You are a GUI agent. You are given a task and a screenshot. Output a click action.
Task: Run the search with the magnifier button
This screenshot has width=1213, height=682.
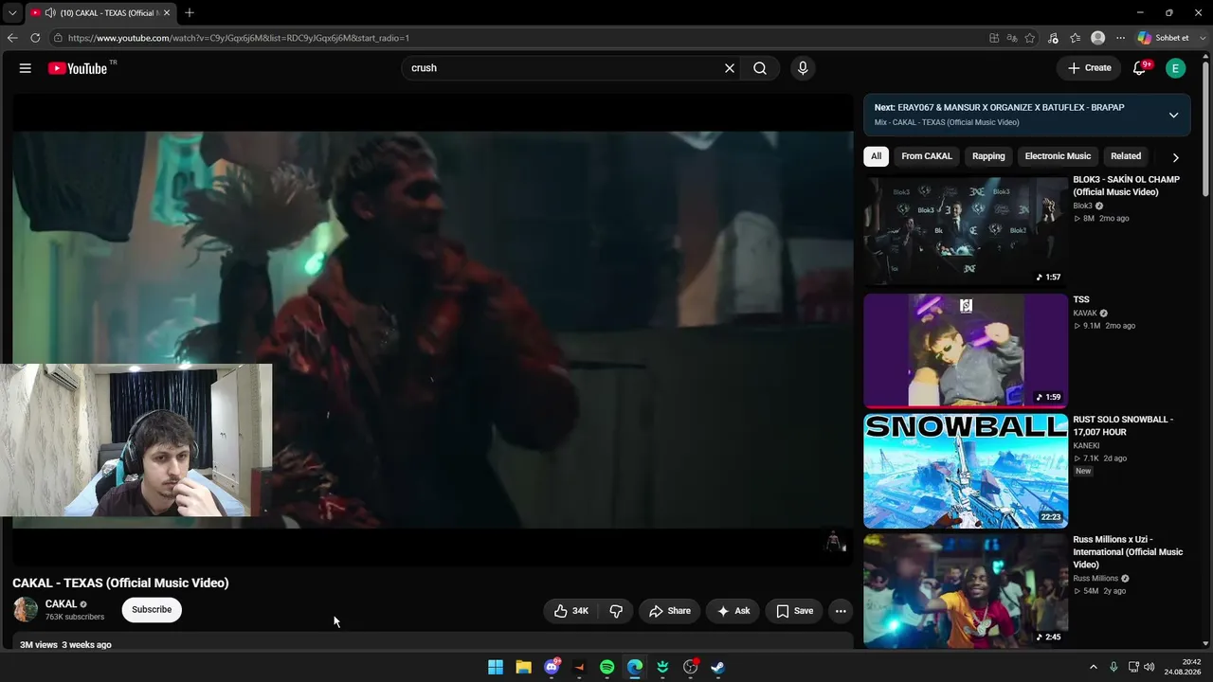click(x=760, y=68)
